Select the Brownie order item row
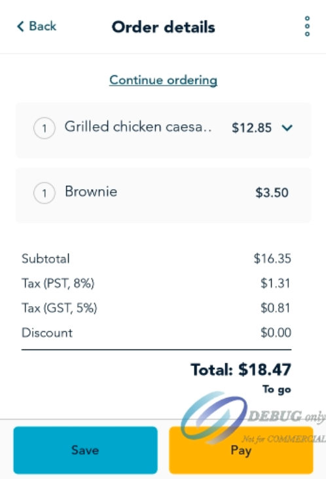 coord(163,195)
